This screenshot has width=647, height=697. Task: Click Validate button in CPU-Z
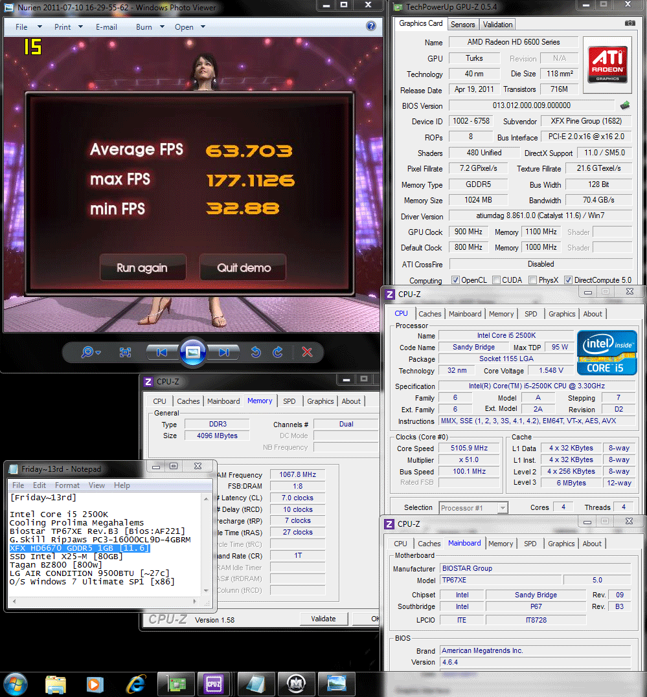click(324, 619)
